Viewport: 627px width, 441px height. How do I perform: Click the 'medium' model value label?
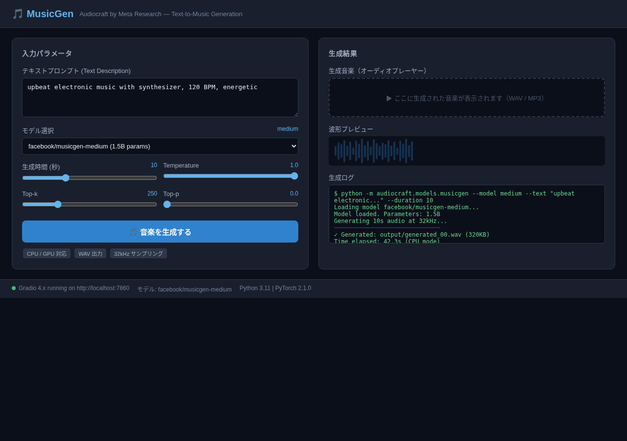(x=288, y=129)
